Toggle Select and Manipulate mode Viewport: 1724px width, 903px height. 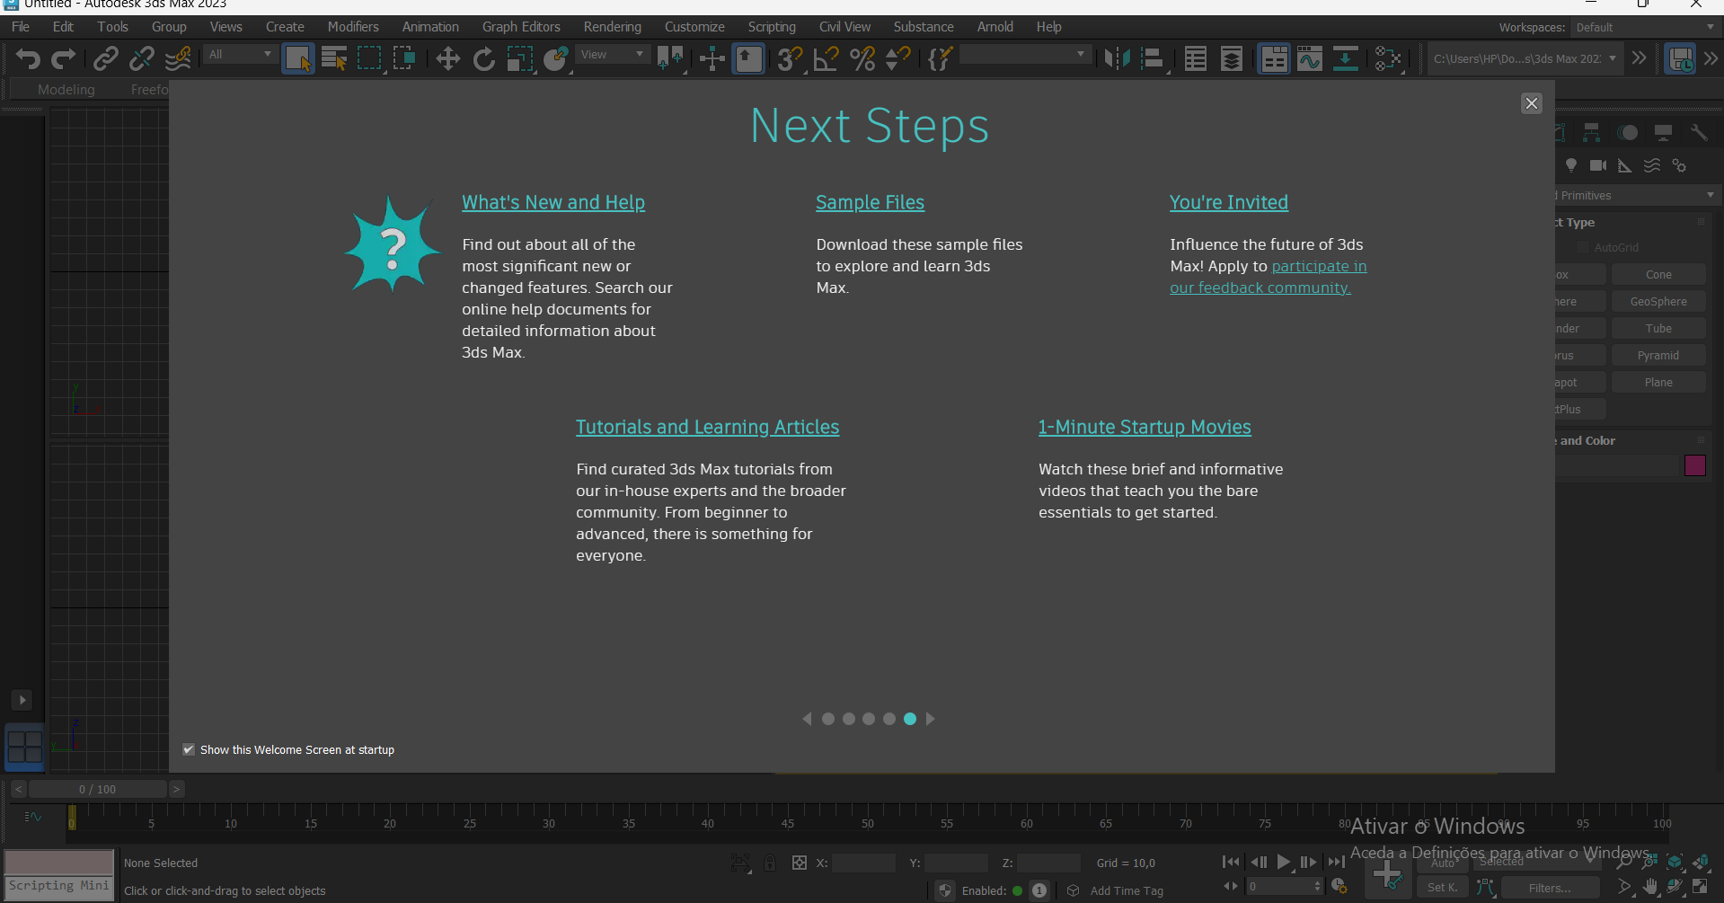point(712,59)
